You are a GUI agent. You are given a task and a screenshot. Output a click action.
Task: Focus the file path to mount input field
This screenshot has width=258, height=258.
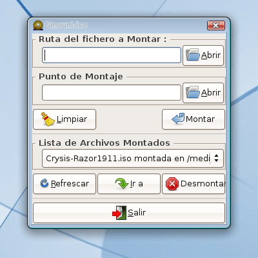coord(112,55)
